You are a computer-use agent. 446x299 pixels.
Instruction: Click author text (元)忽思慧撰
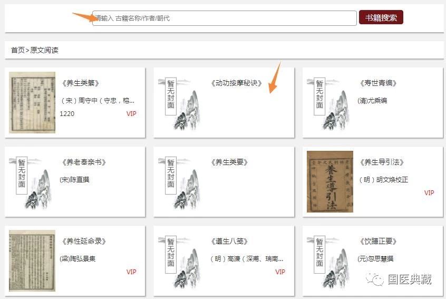(x=375, y=258)
